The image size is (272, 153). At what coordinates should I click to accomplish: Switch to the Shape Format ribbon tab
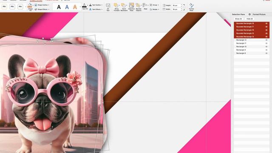(x=36, y=0)
